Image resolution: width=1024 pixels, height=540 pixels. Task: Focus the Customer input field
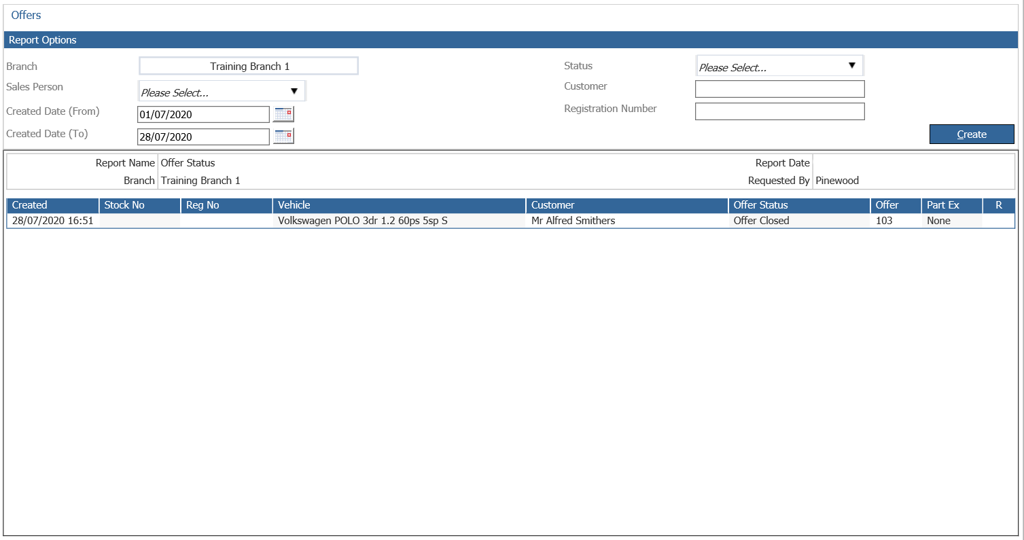coord(779,89)
